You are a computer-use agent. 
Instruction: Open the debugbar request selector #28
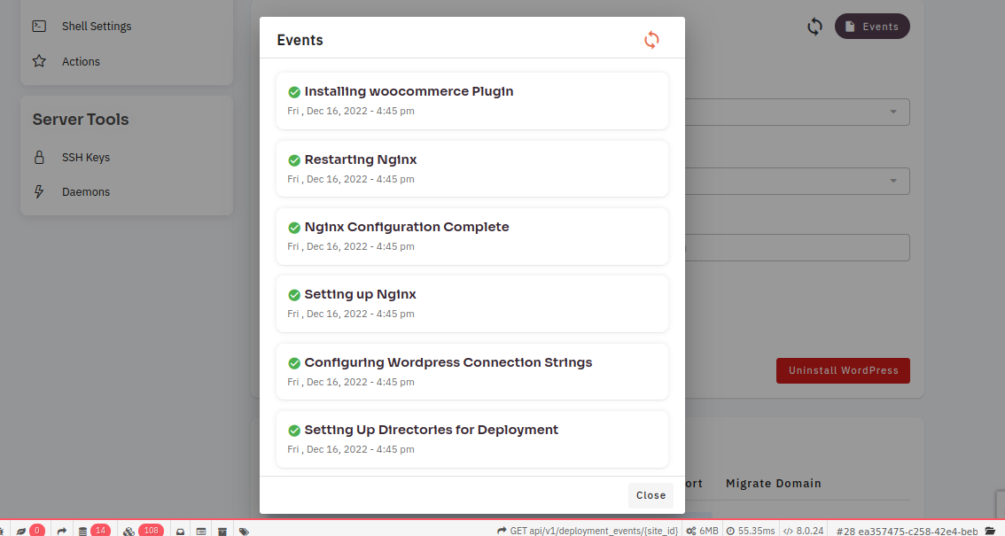click(907, 531)
